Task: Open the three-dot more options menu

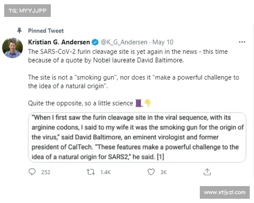Action: coord(242,42)
